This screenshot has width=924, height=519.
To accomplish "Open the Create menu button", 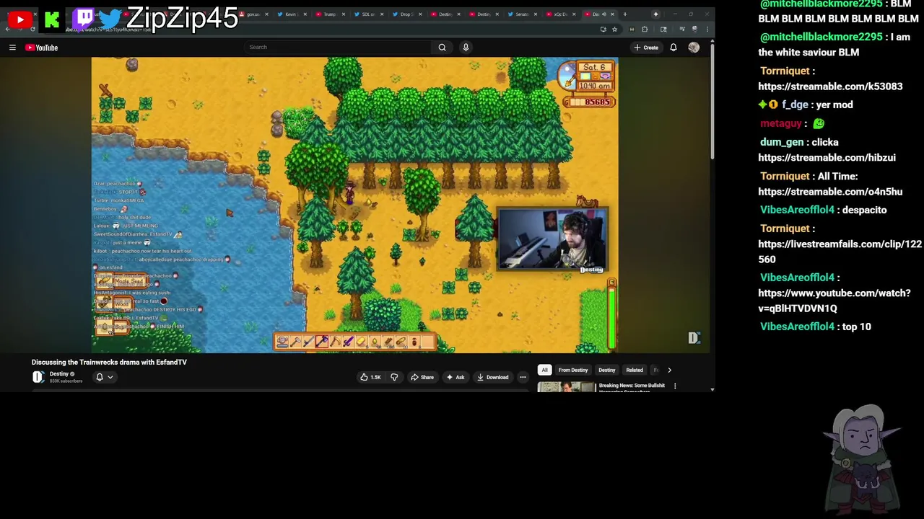I will coord(646,48).
